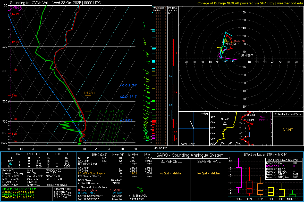Click 'Sfc-3km AGL LR = 2.7 C/km' line
The width and height of the screenshot is (304, 202).
point(19,189)
